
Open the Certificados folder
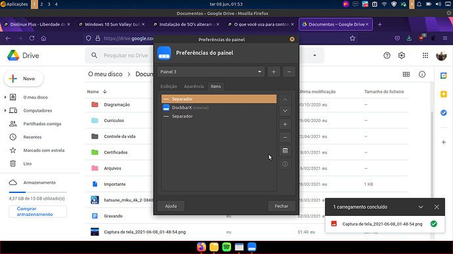pyautogui.click(x=116, y=152)
